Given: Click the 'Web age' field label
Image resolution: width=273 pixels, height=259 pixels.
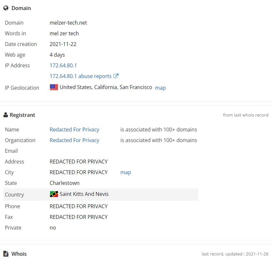Looking at the screenshot, I should (x=15, y=55).
